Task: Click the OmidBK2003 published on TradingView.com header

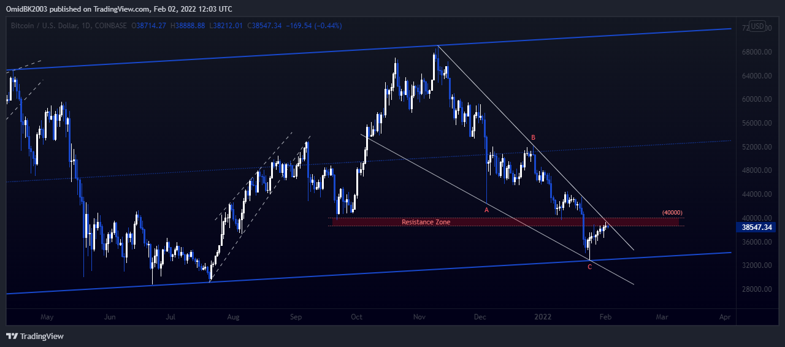Action: pyautogui.click(x=119, y=9)
